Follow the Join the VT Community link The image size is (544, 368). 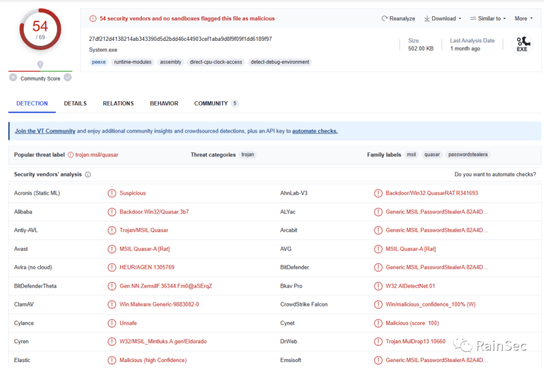click(x=45, y=131)
